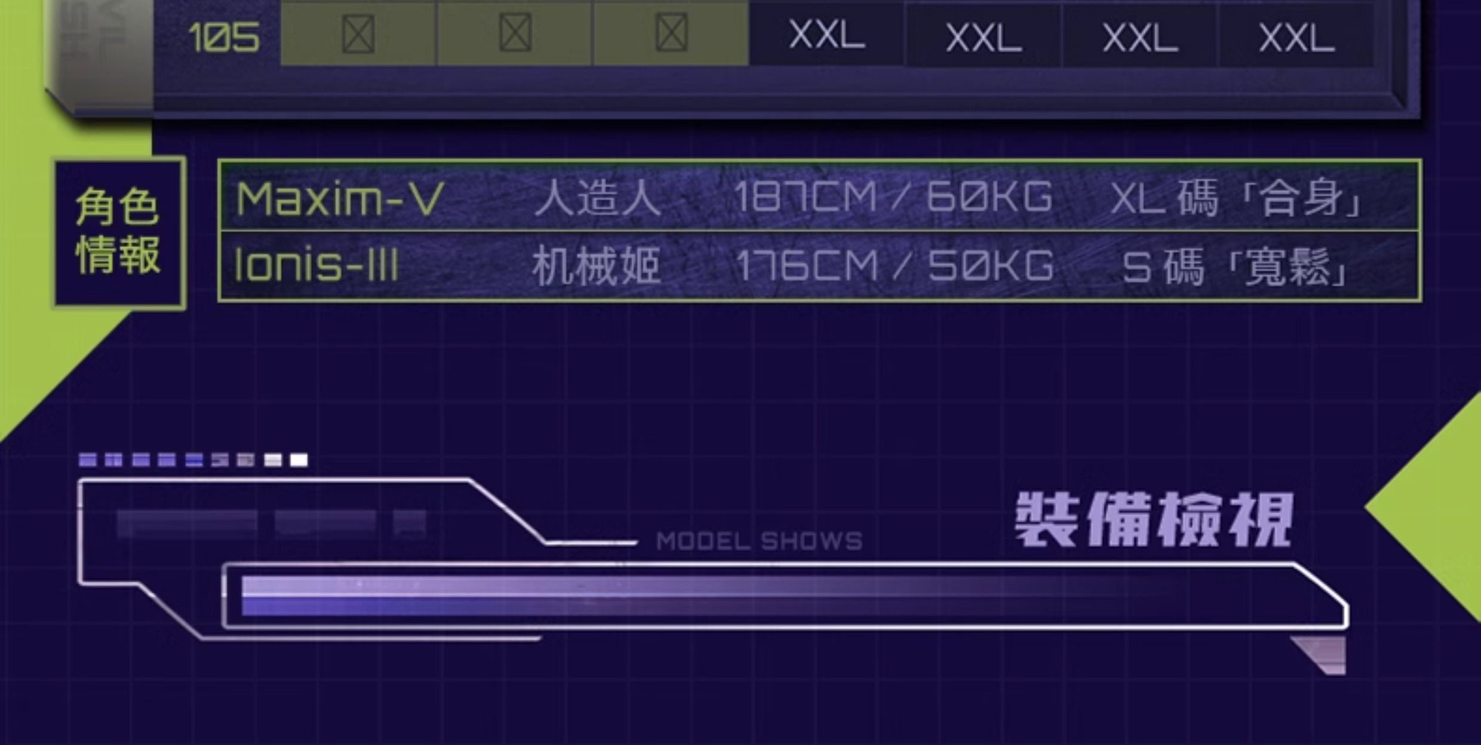
Task: Click the MODEL SHOWS caption
Action: pyautogui.click(x=759, y=541)
